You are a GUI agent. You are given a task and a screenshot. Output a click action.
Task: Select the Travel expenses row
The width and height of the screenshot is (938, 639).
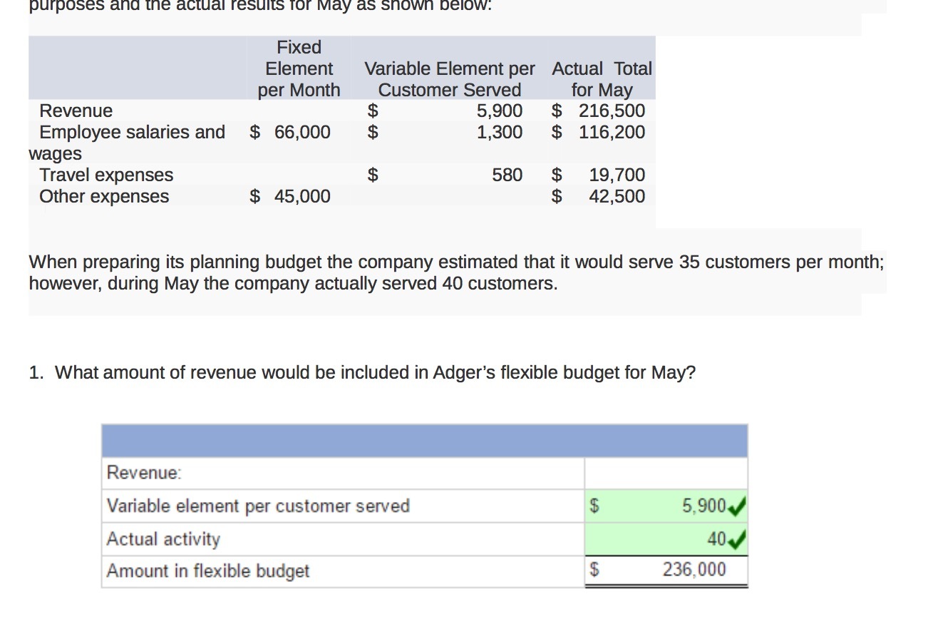pyautogui.click(x=106, y=175)
